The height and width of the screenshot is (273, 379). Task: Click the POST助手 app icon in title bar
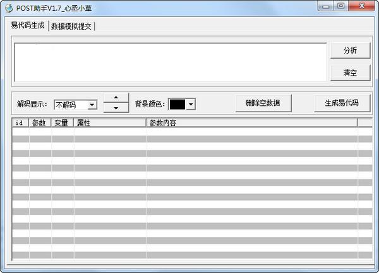tap(8, 8)
